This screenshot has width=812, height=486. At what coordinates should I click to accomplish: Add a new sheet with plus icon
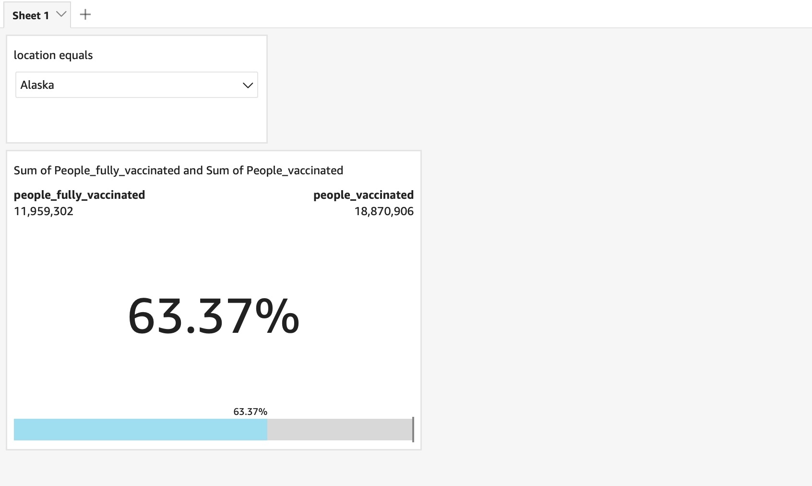coord(85,15)
